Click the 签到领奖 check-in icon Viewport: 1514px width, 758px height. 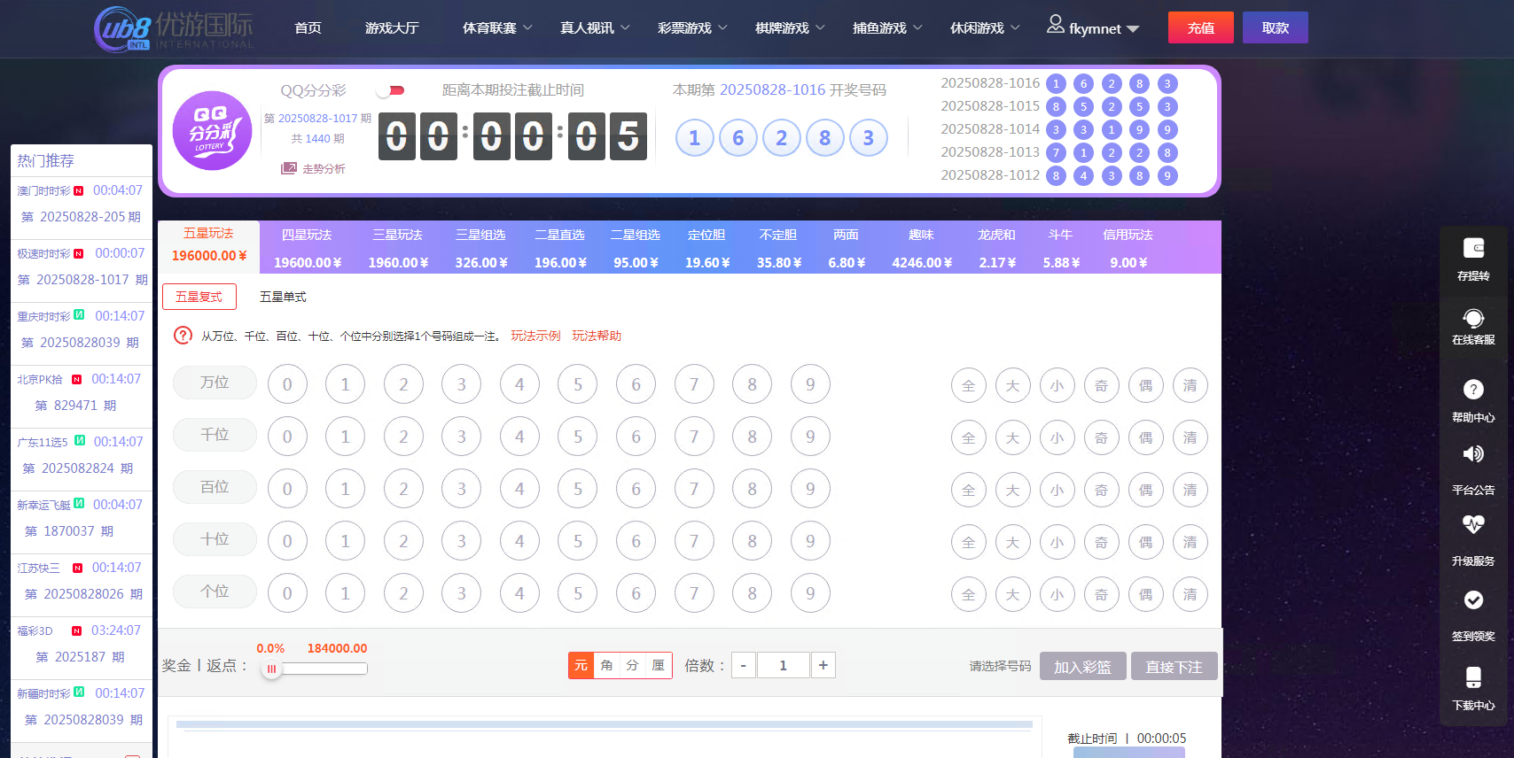pyautogui.click(x=1473, y=600)
